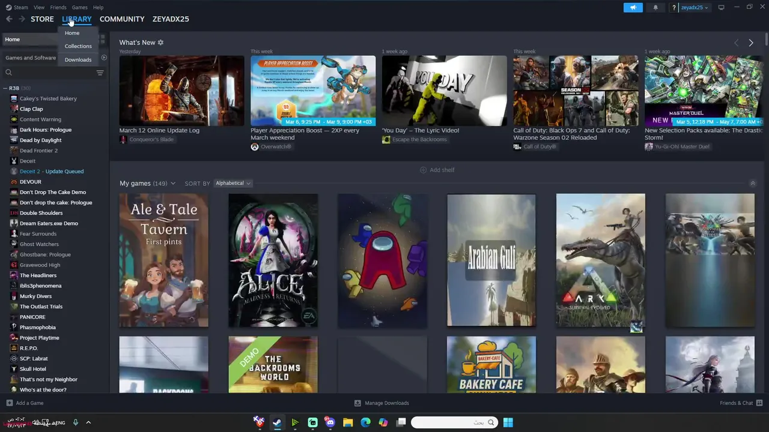Go forward with the navigation arrow
The height and width of the screenshot is (432, 769).
[x=22, y=19]
